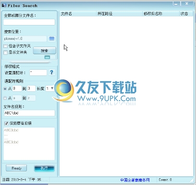Click the numeric range end field containing 3

[x=31, y=88]
